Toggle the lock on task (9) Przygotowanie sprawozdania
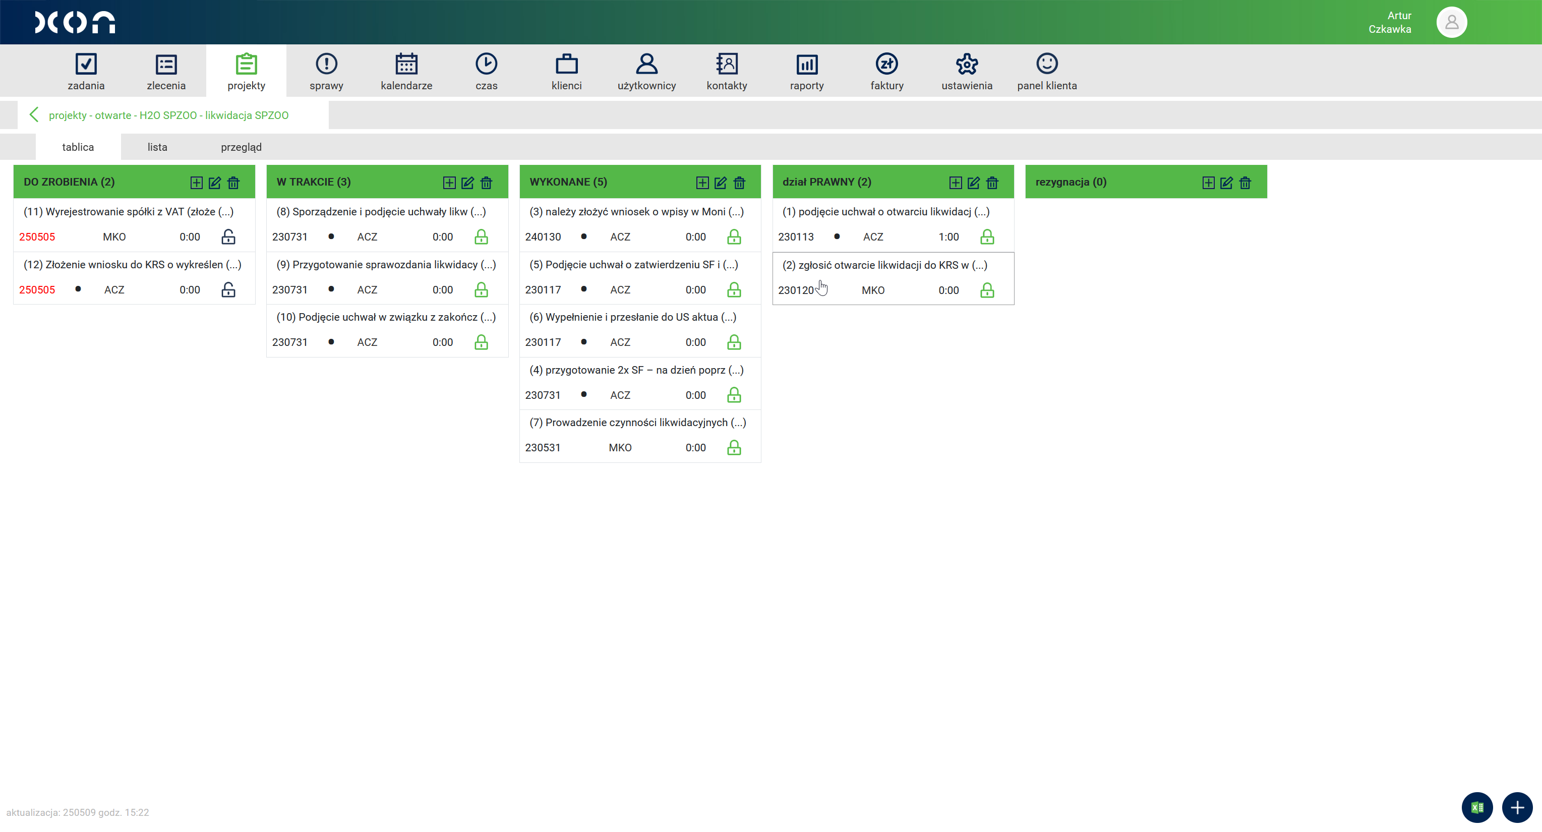1542x832 pixels. (481, 290)
